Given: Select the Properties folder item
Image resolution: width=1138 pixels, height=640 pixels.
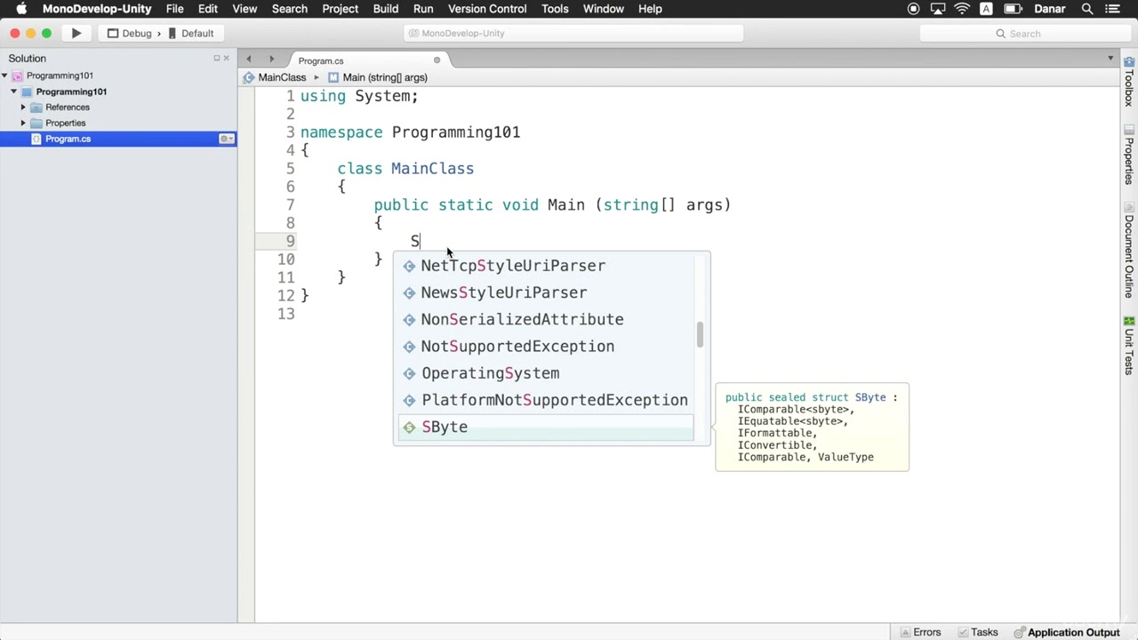Looking at the screenshot, I should pos(65,124).
